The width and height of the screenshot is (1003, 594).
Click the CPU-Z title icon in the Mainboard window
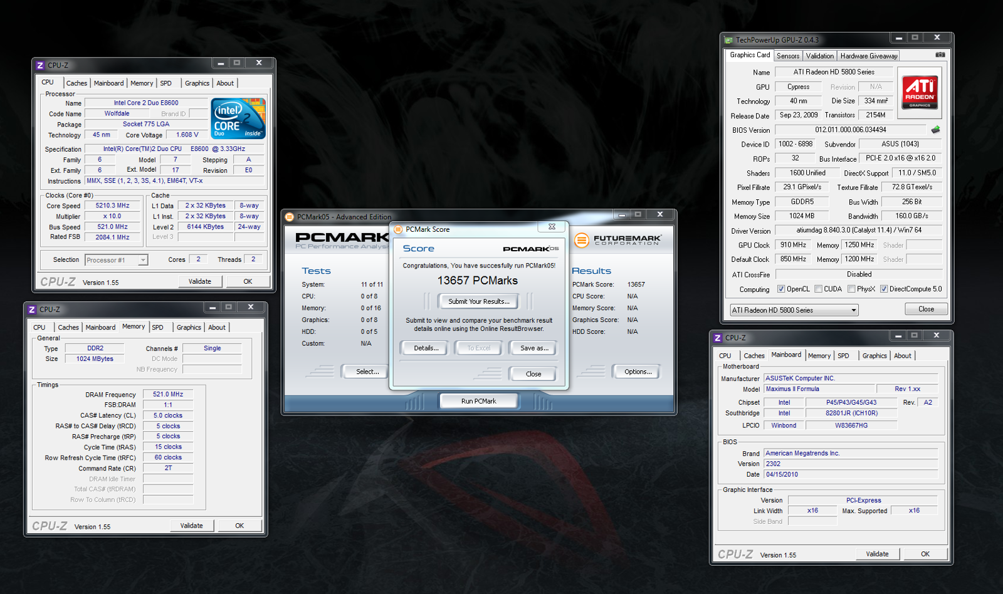[718, 338]
